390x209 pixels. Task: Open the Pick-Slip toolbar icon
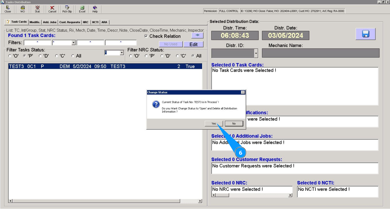point(67,9)
